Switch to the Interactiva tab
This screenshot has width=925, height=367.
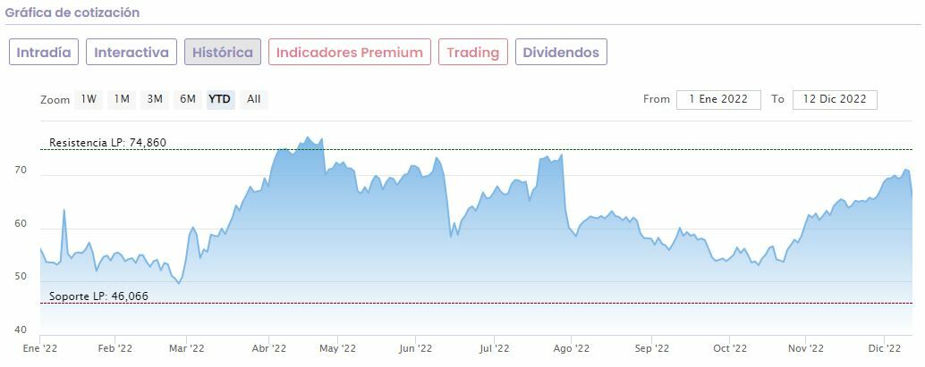[132, 53]
